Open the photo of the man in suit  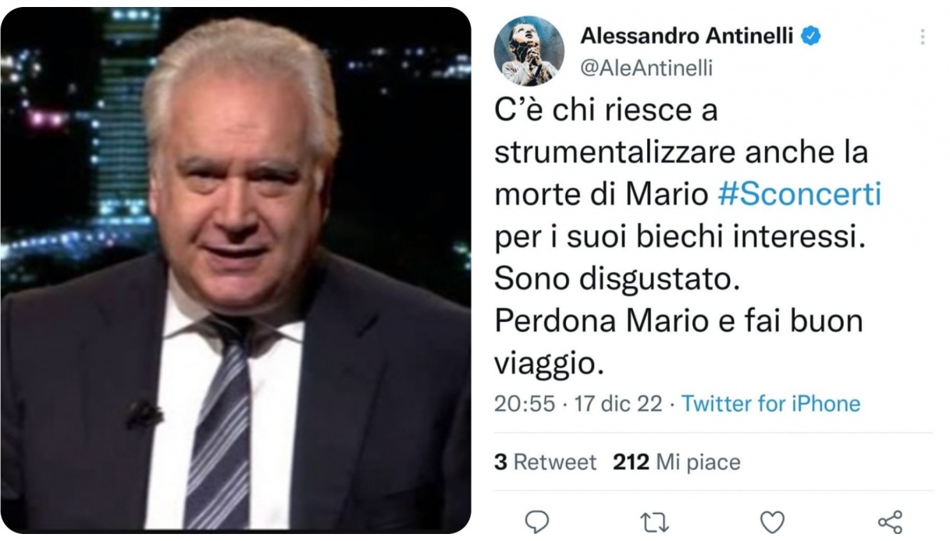pyautogui.click(x=236, y=270)
